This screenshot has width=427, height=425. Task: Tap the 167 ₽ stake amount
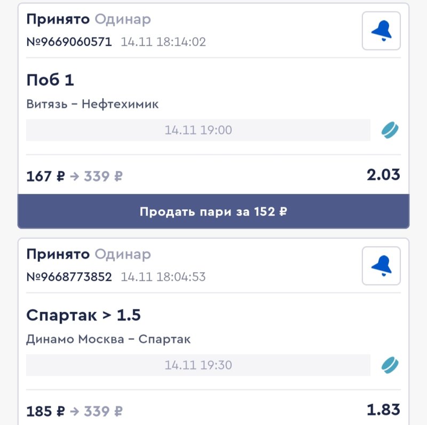(45, 176)
